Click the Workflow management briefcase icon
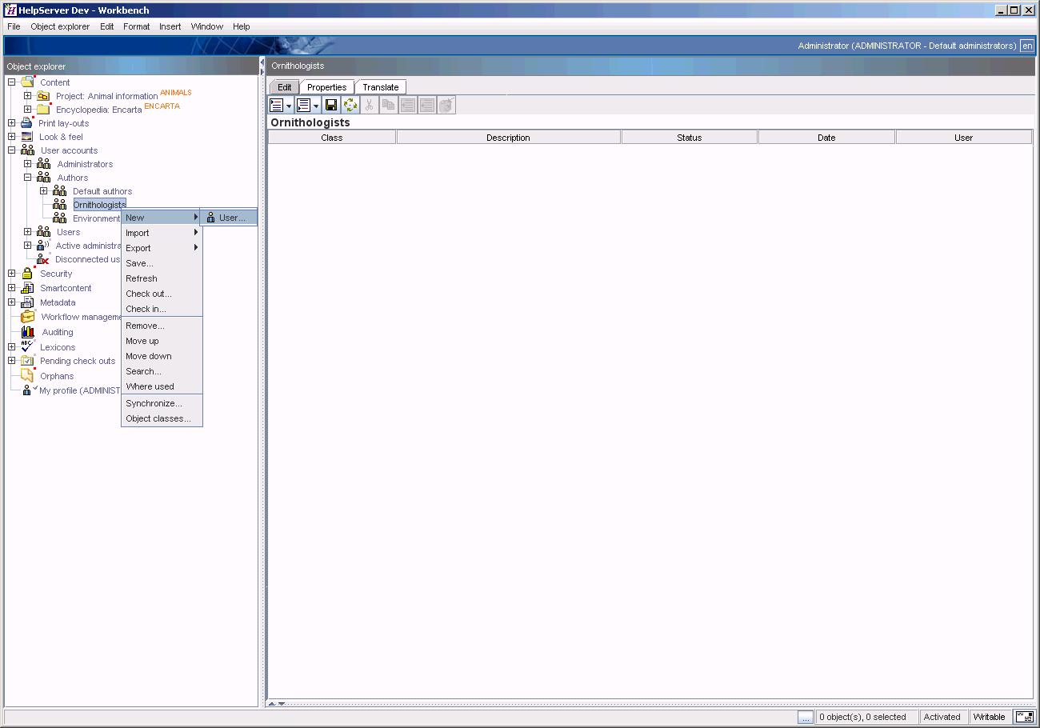1040x728 pixels. coord(28,317)
